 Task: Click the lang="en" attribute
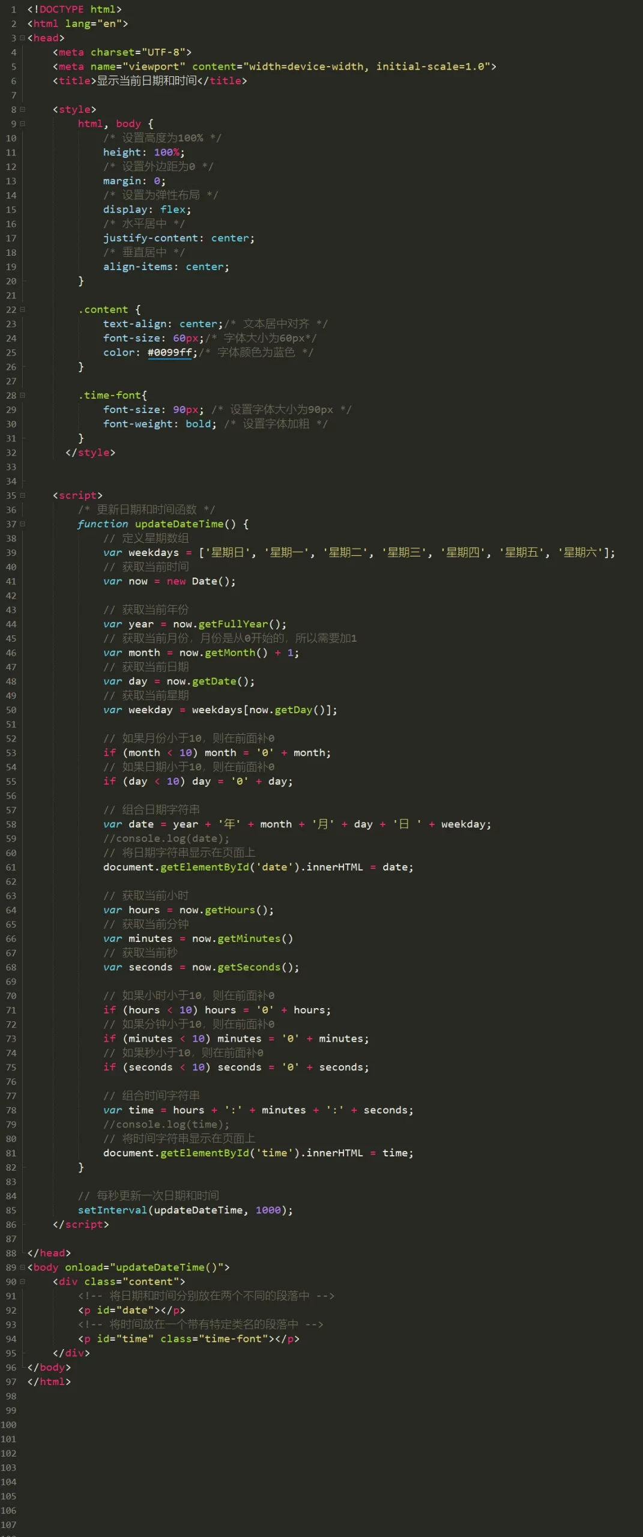pyautogui.click(x=94, y=24)
